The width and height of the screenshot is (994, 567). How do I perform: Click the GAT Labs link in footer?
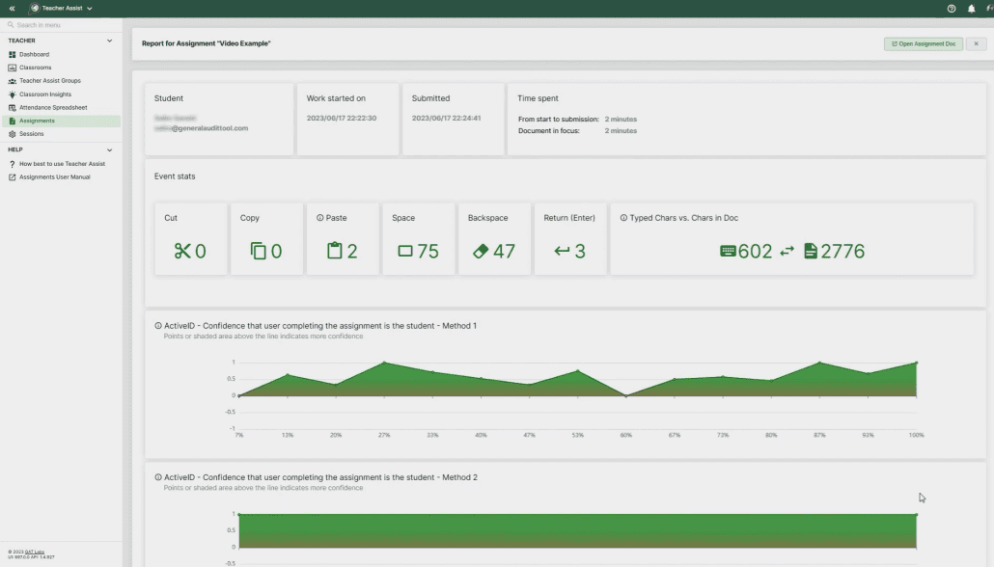coord(34,552)
